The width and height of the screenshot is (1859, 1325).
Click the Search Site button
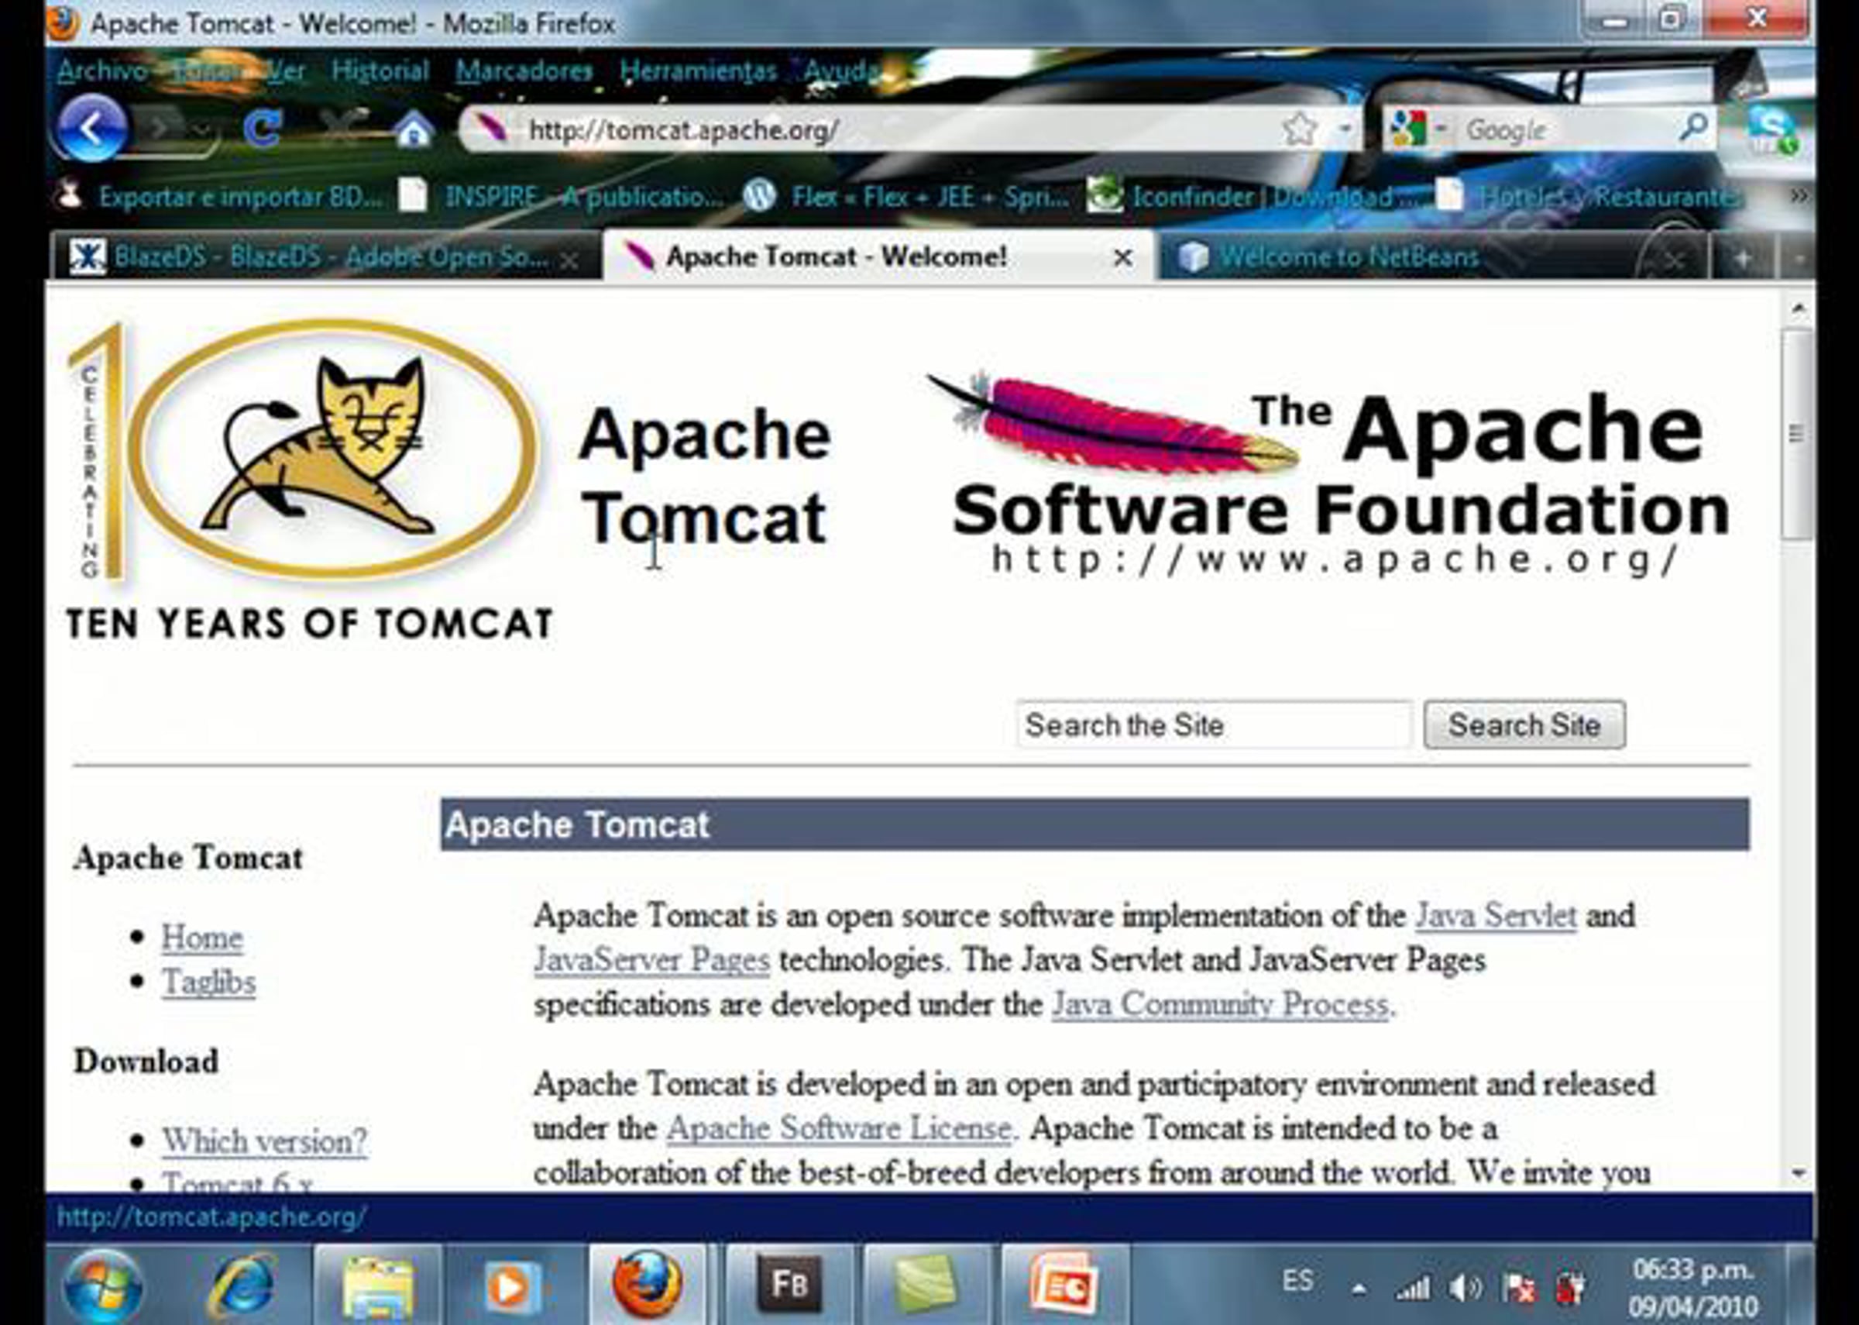(x=1524, y=724)
